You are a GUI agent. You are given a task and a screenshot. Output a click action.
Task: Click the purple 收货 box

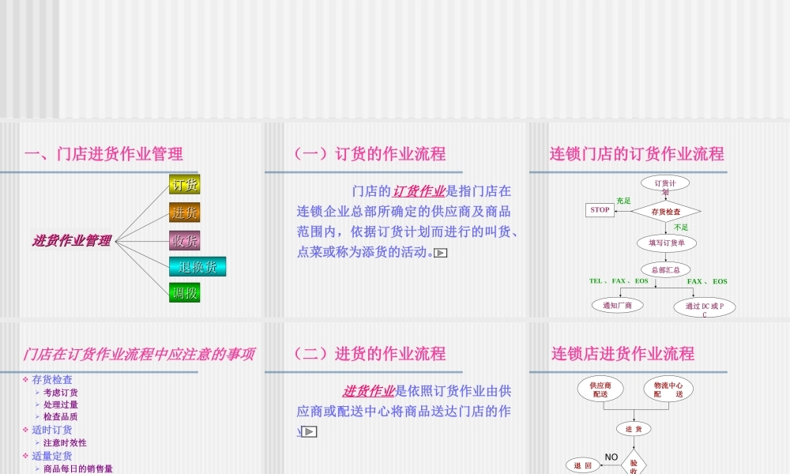click(x=184, y=240)
